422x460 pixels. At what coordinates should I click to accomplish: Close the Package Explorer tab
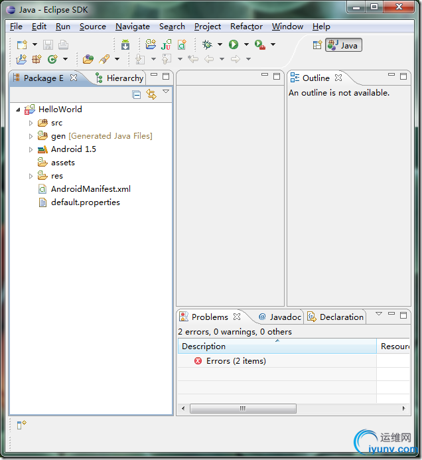[x=74, y=78]
